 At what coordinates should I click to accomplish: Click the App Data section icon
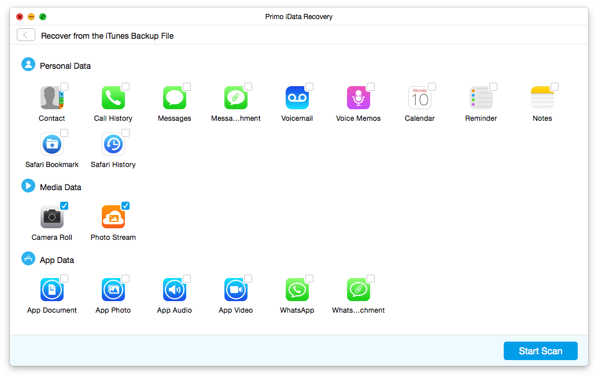(28, 259)
